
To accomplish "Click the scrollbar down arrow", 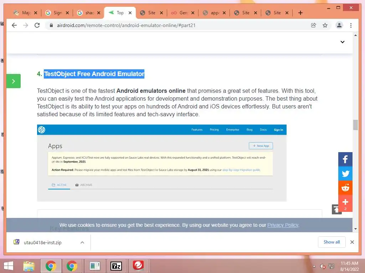I will [x=355, y=229].
